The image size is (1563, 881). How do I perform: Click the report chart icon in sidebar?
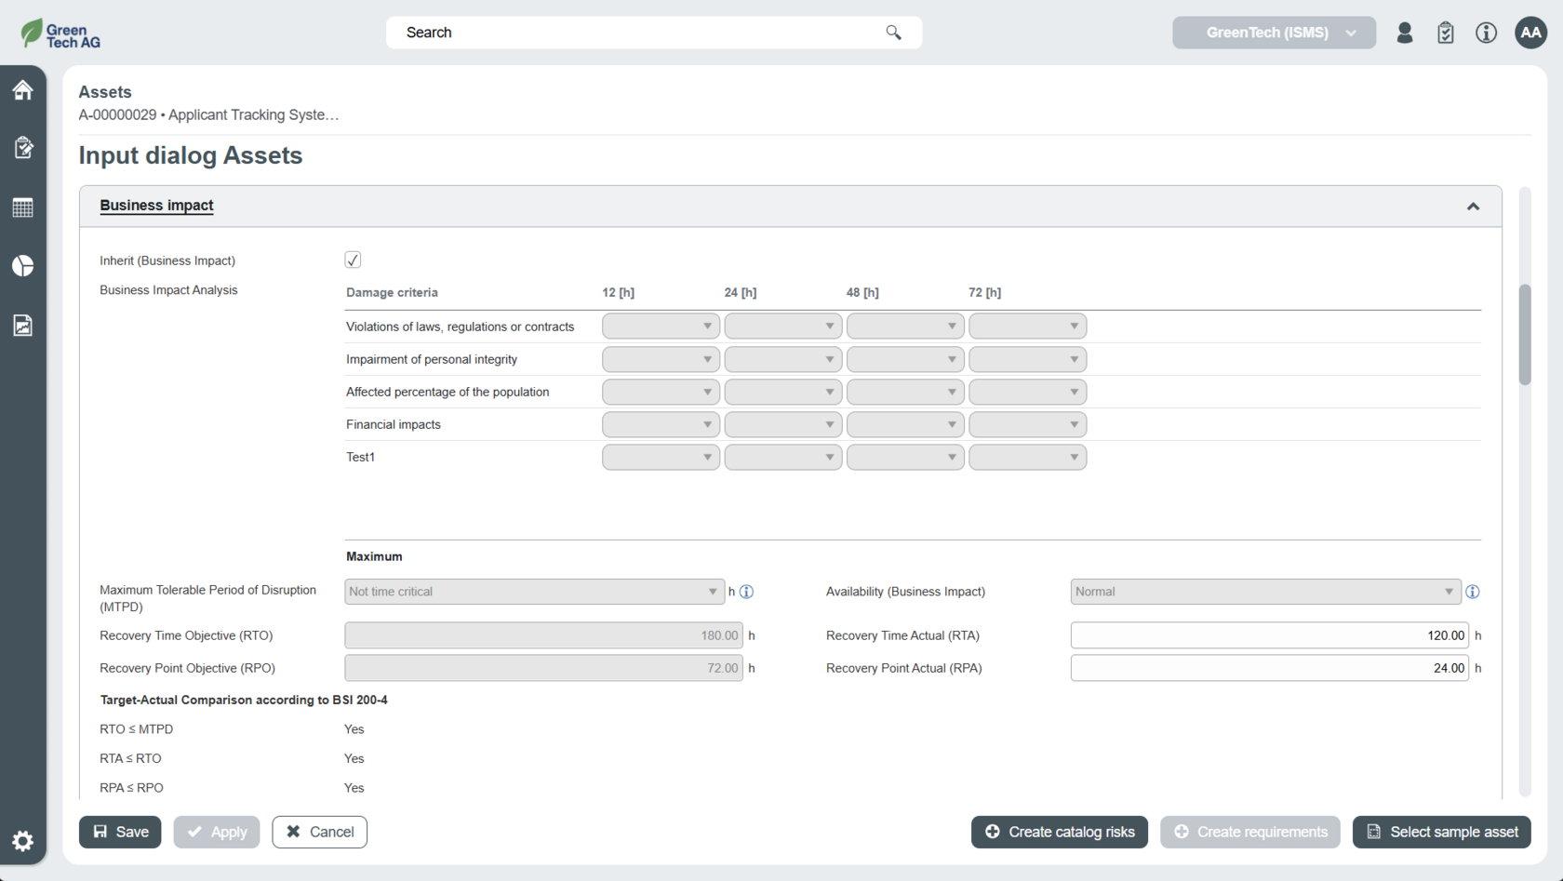click(x=23, y=326)
